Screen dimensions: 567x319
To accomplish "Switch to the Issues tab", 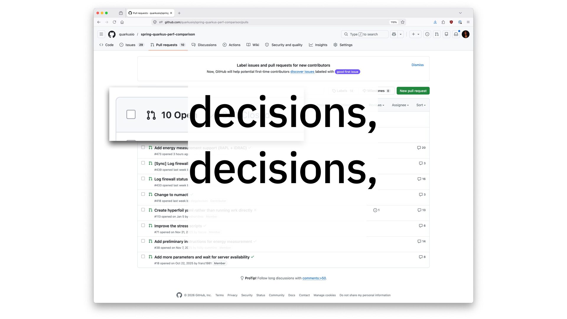I will tap(130, 45).
